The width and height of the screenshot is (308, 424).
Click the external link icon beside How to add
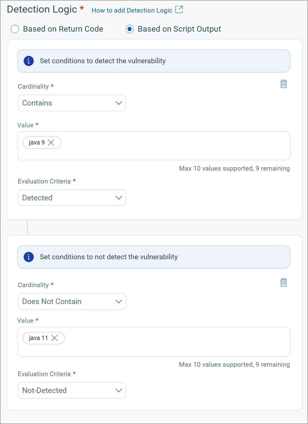(x=179, y=10)
